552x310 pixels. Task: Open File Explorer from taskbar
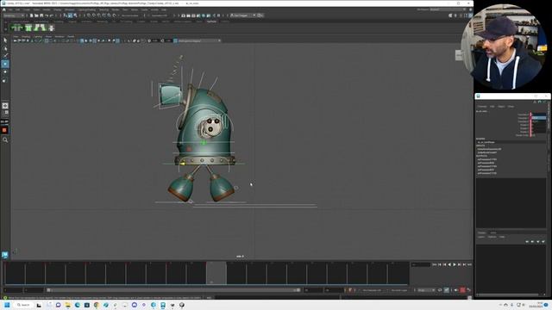67,305
